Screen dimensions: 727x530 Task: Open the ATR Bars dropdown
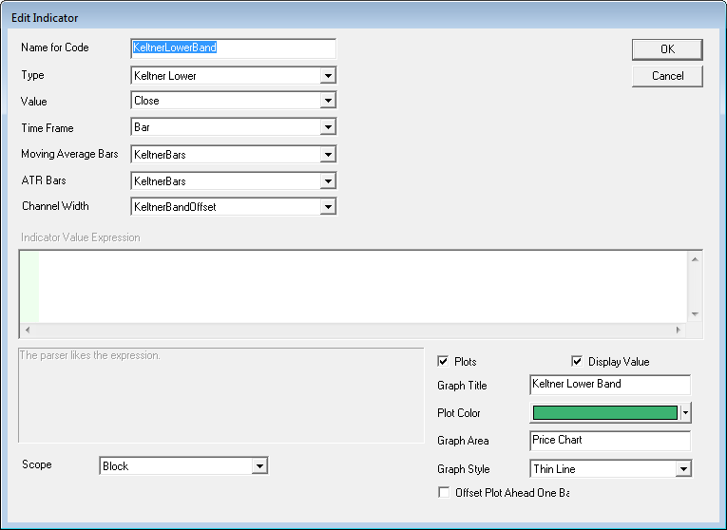(x=328, y=180)
